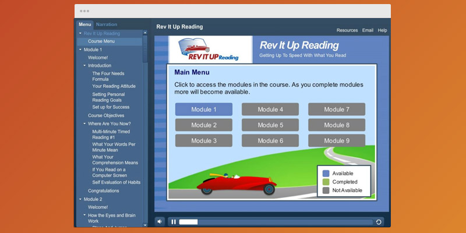Open Multi-Minute Timed Reading #1
This screenshot has width=466, height=233.
click(x=111, y=135)
